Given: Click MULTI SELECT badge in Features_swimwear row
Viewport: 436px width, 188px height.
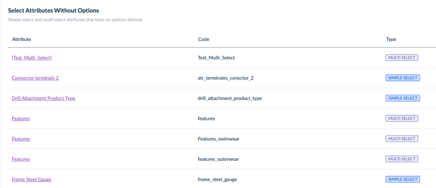Looking at the screenshot, I should pos(402,139).
